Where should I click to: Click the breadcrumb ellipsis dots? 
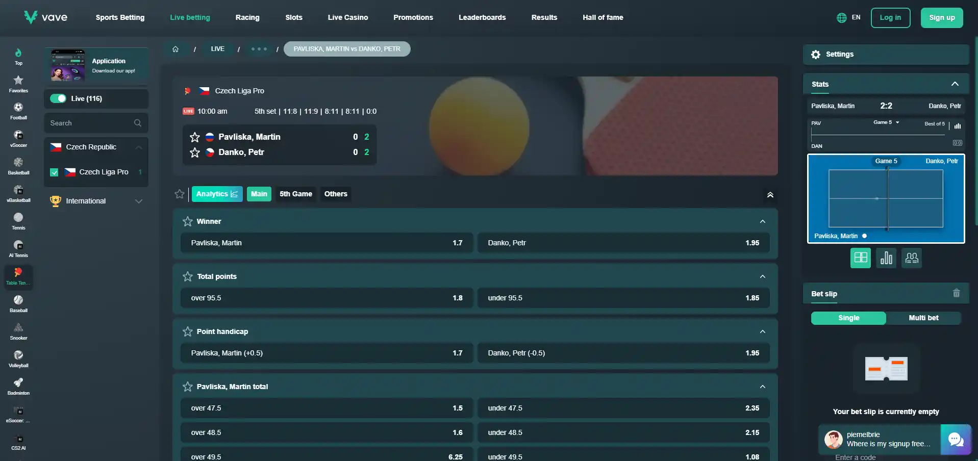pos(259,49)
